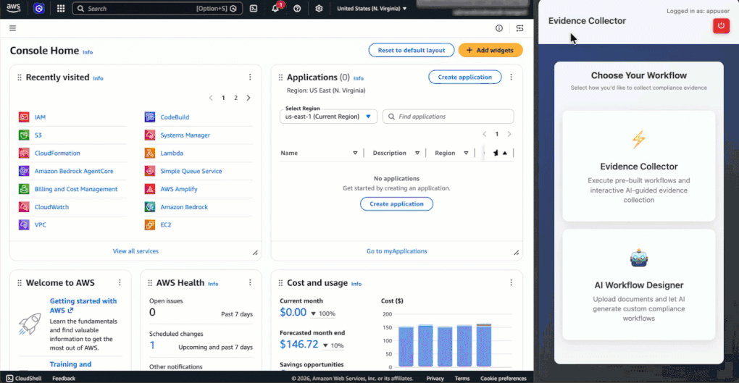Click the red power logout button
Image resolution: width=739 pixels, height=383 pixels.
pyautogui.click(x=720, y=26)
